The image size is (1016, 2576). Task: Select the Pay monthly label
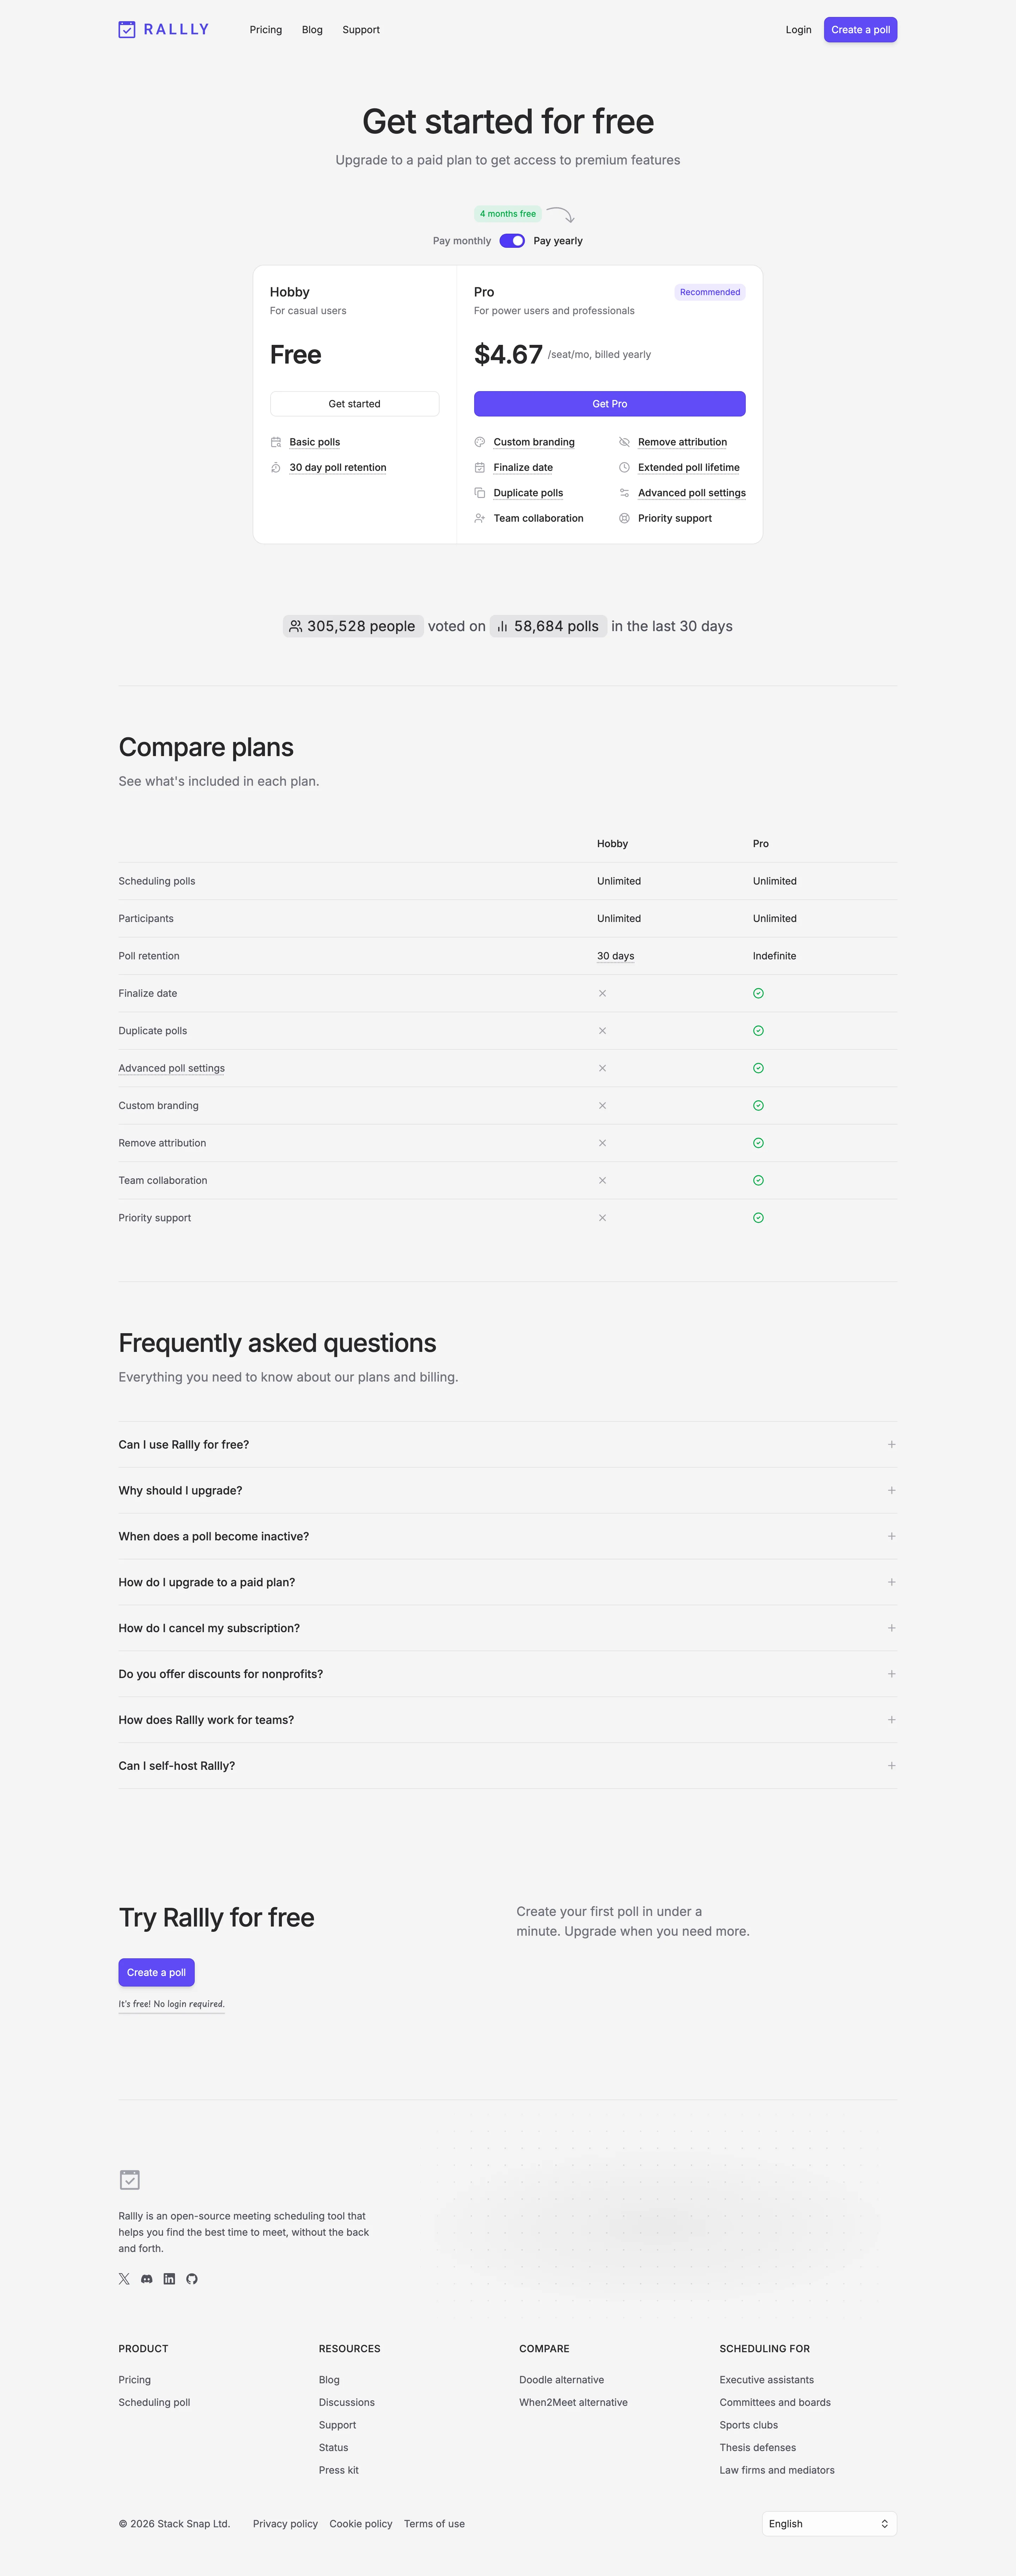461,241
